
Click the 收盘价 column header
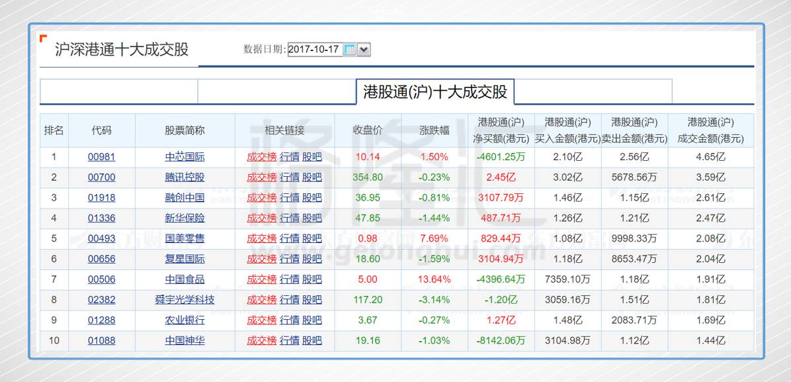tap(368, 130)
